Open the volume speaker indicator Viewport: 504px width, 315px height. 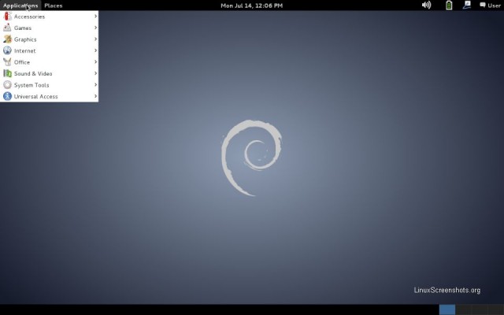426,5
